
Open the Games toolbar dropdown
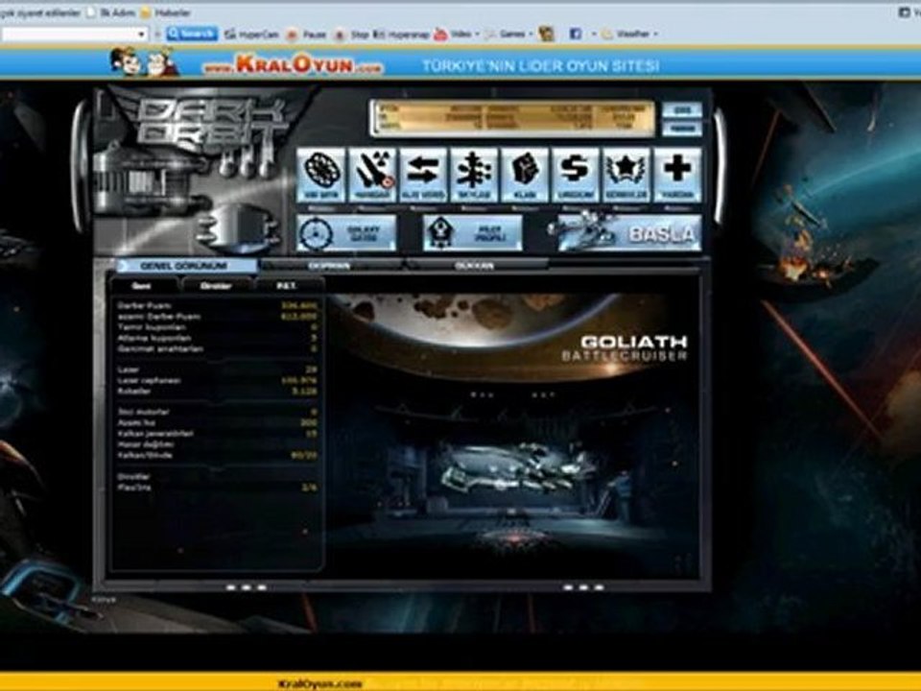508,35
